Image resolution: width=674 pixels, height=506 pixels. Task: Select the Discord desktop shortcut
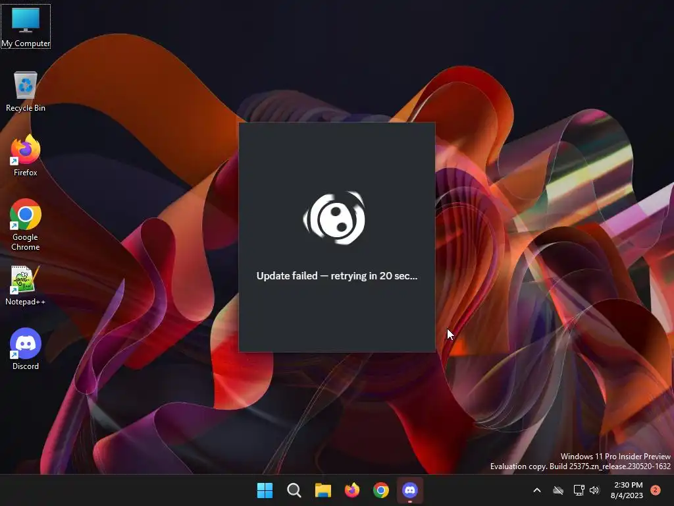coord(26,349)
